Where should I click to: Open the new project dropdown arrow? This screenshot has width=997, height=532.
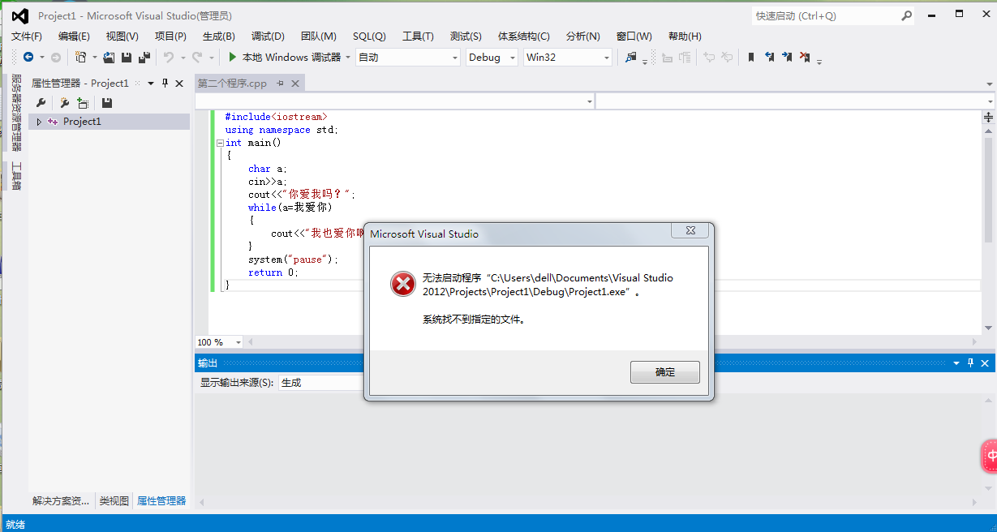tap(94, 58)
